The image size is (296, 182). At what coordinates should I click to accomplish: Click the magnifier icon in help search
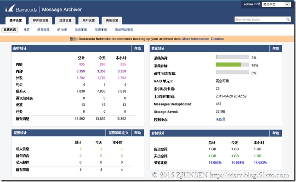coord(288,19)
